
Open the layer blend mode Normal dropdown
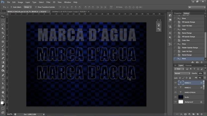(x=182, y=73)
